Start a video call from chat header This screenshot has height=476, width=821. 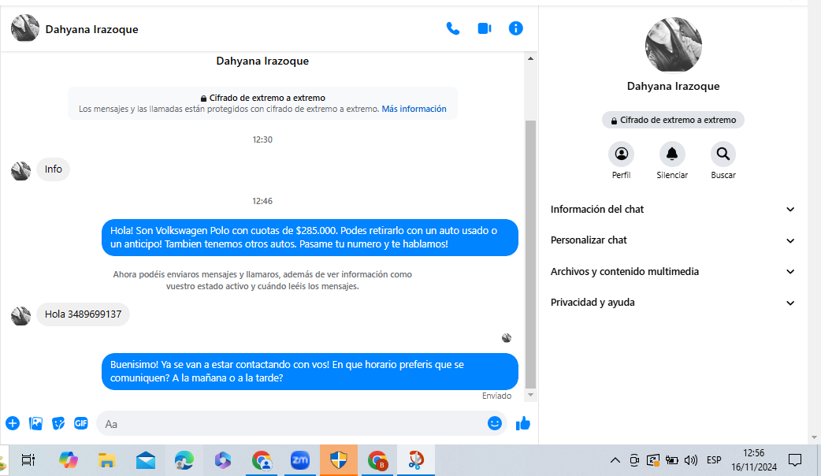485,28
